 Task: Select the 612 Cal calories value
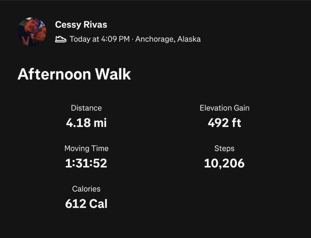(x=86, y=204)
